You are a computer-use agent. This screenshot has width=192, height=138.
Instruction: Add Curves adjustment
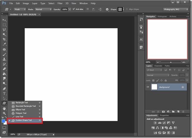[x=164, y=123]
